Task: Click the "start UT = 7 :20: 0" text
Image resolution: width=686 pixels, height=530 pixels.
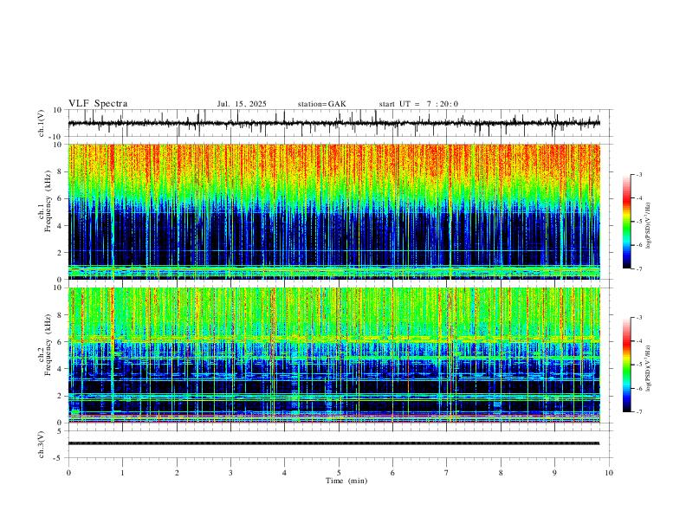Action: 418,104
